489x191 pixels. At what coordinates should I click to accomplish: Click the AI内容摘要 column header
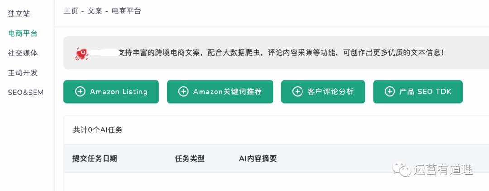[x=258, y=158]
